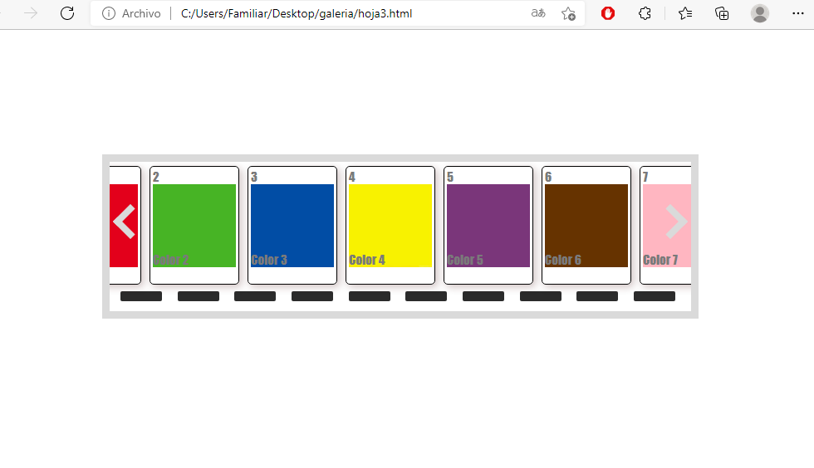Open site information icon next to Archivo

(x=109, y=13)
